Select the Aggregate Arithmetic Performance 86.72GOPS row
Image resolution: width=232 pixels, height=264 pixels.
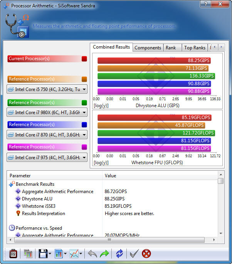point(113,192)
